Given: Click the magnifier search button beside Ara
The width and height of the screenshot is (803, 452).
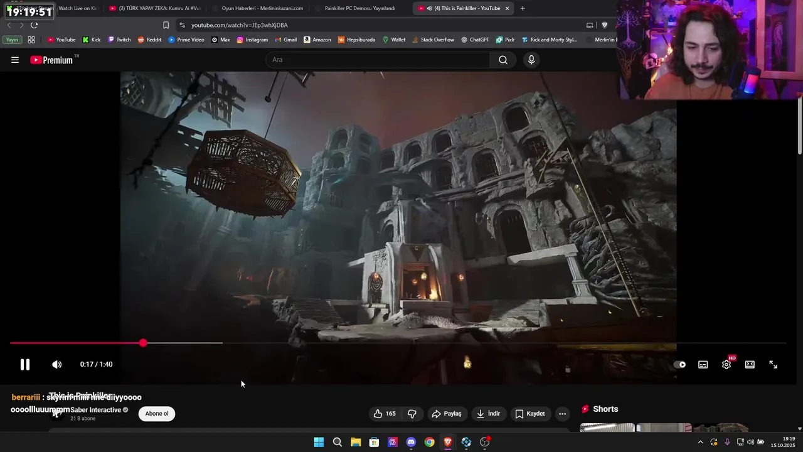Looking at the screenshot, I should pyautogui.click(x=503, y=60).
